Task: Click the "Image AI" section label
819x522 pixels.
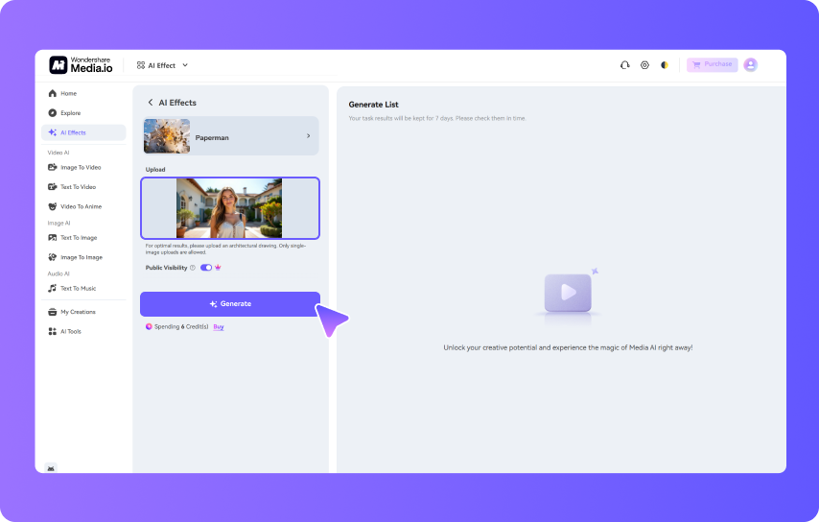Action: (x=59, y=224)
